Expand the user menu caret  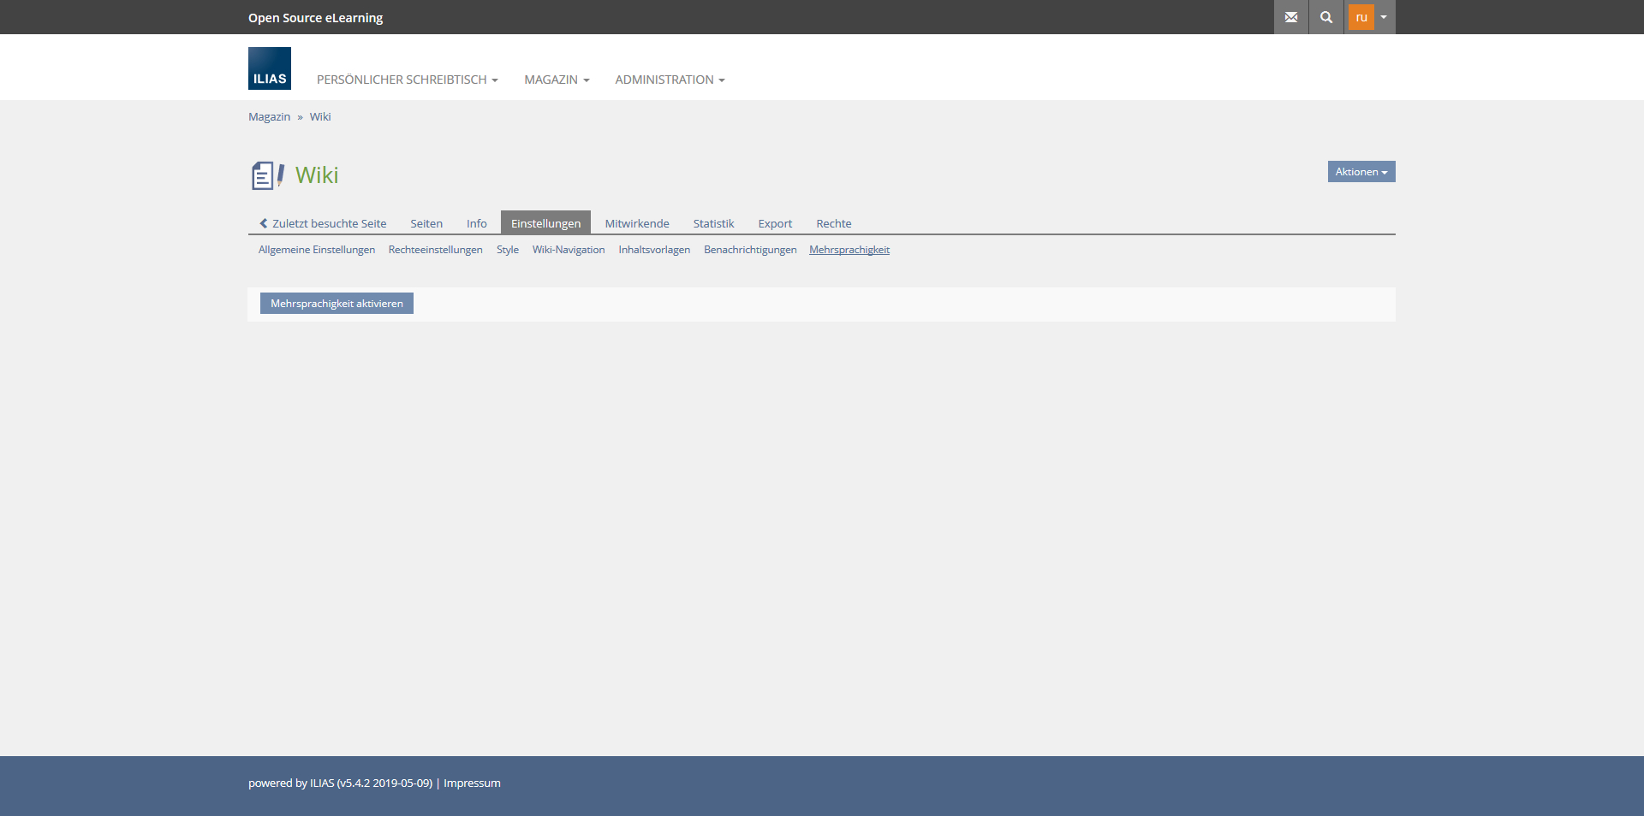tap(1384, 17)
